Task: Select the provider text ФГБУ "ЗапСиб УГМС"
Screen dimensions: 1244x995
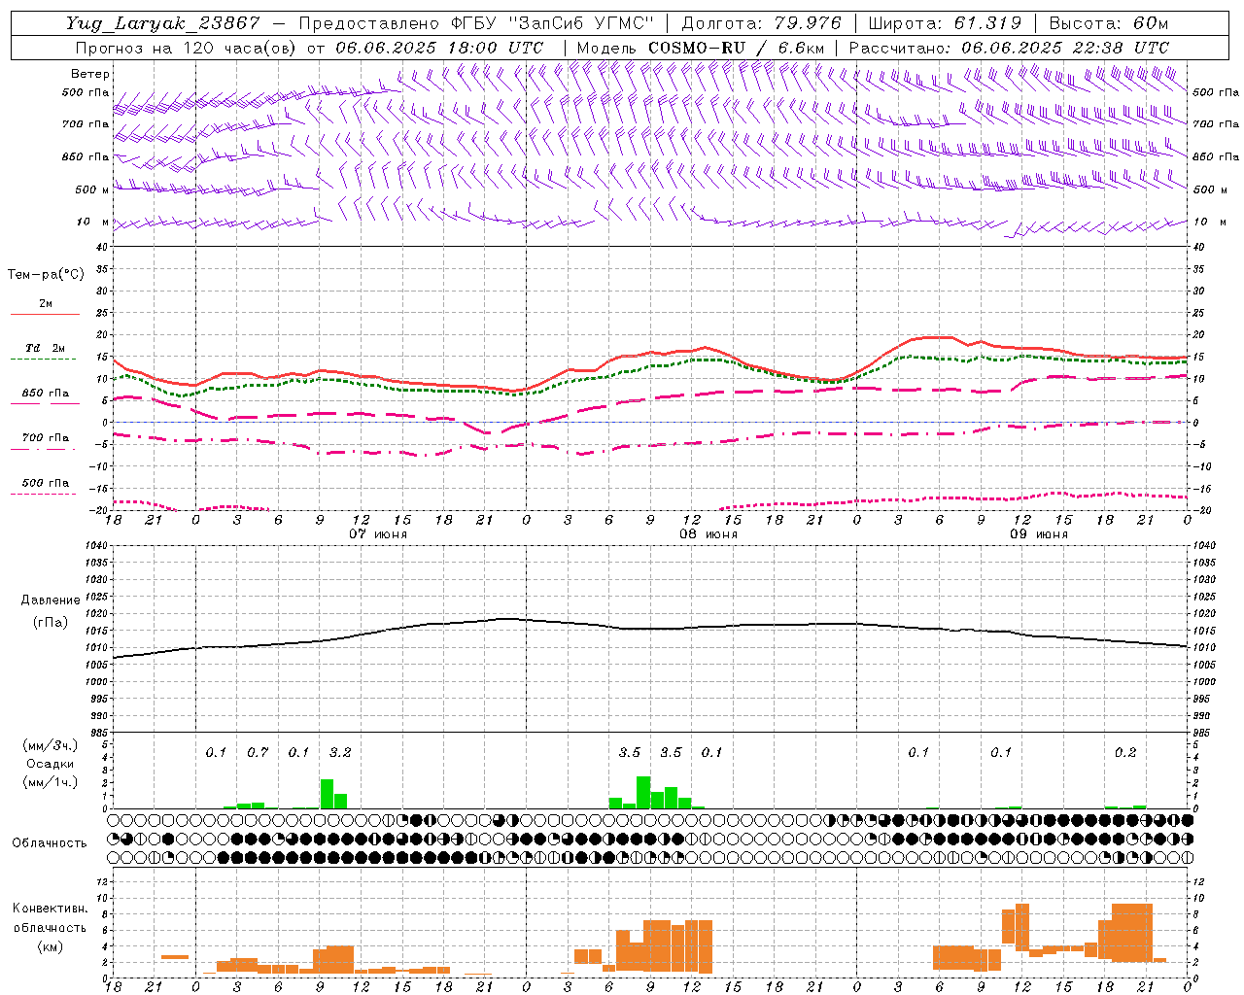Action: coord(552,23)
